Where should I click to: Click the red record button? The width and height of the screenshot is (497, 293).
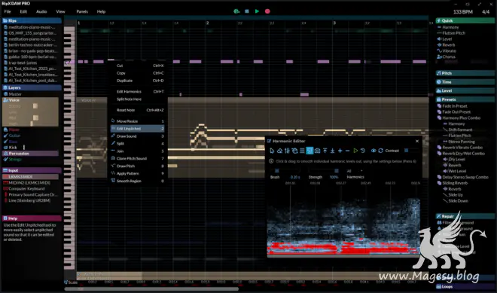267,11
